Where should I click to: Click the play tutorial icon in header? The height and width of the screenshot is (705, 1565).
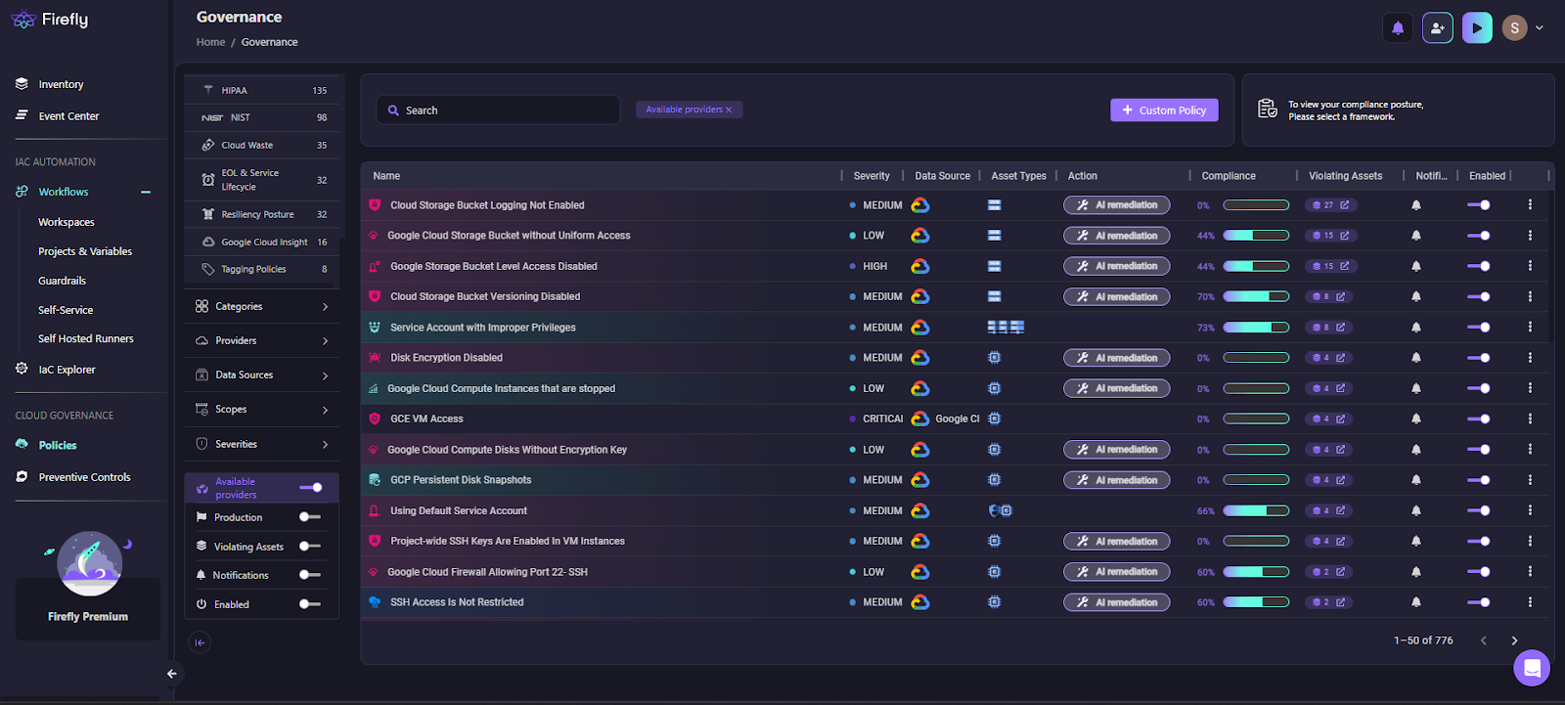pyautogui.click(x=1477, y=28)
